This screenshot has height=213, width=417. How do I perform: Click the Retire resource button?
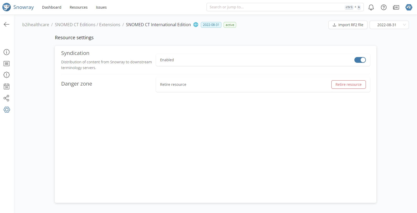coord(348,85)
